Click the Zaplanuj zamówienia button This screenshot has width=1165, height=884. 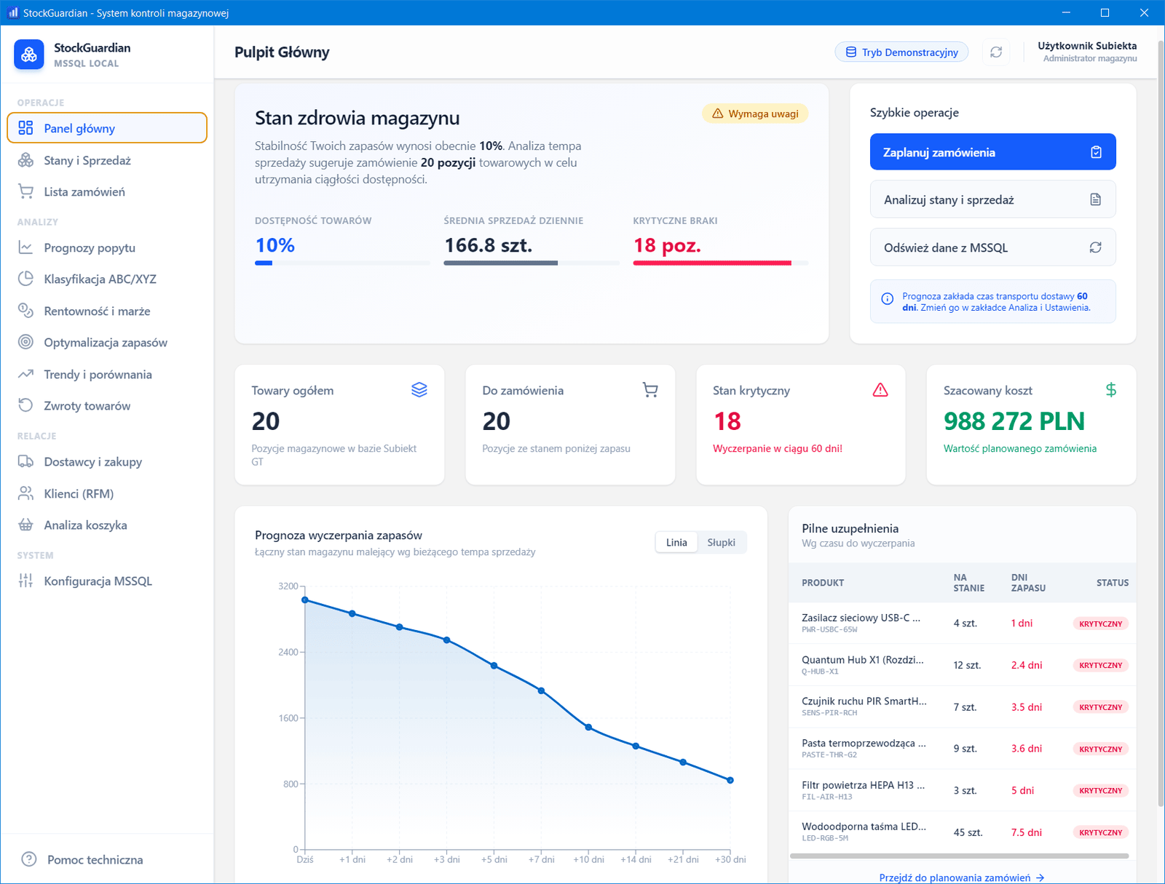[x=992, y=152]
